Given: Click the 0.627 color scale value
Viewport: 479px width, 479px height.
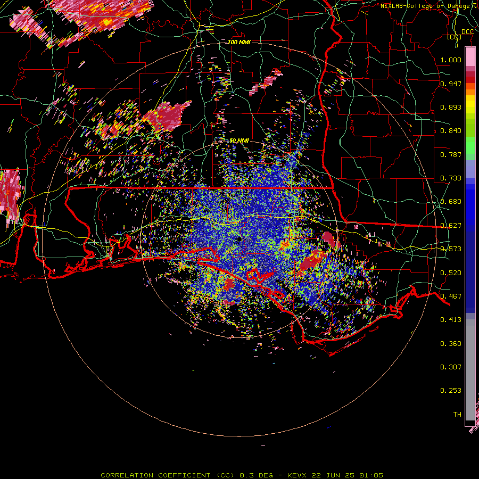Looking at the screenshot, I should [x=451, y=226].
